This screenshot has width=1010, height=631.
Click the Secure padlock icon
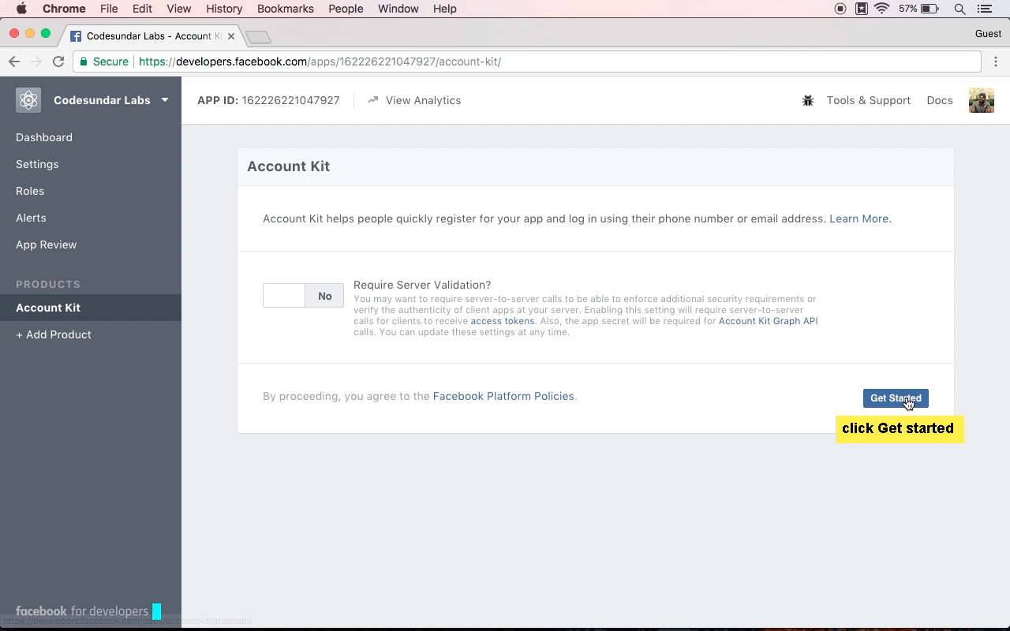tap(84, 62)
